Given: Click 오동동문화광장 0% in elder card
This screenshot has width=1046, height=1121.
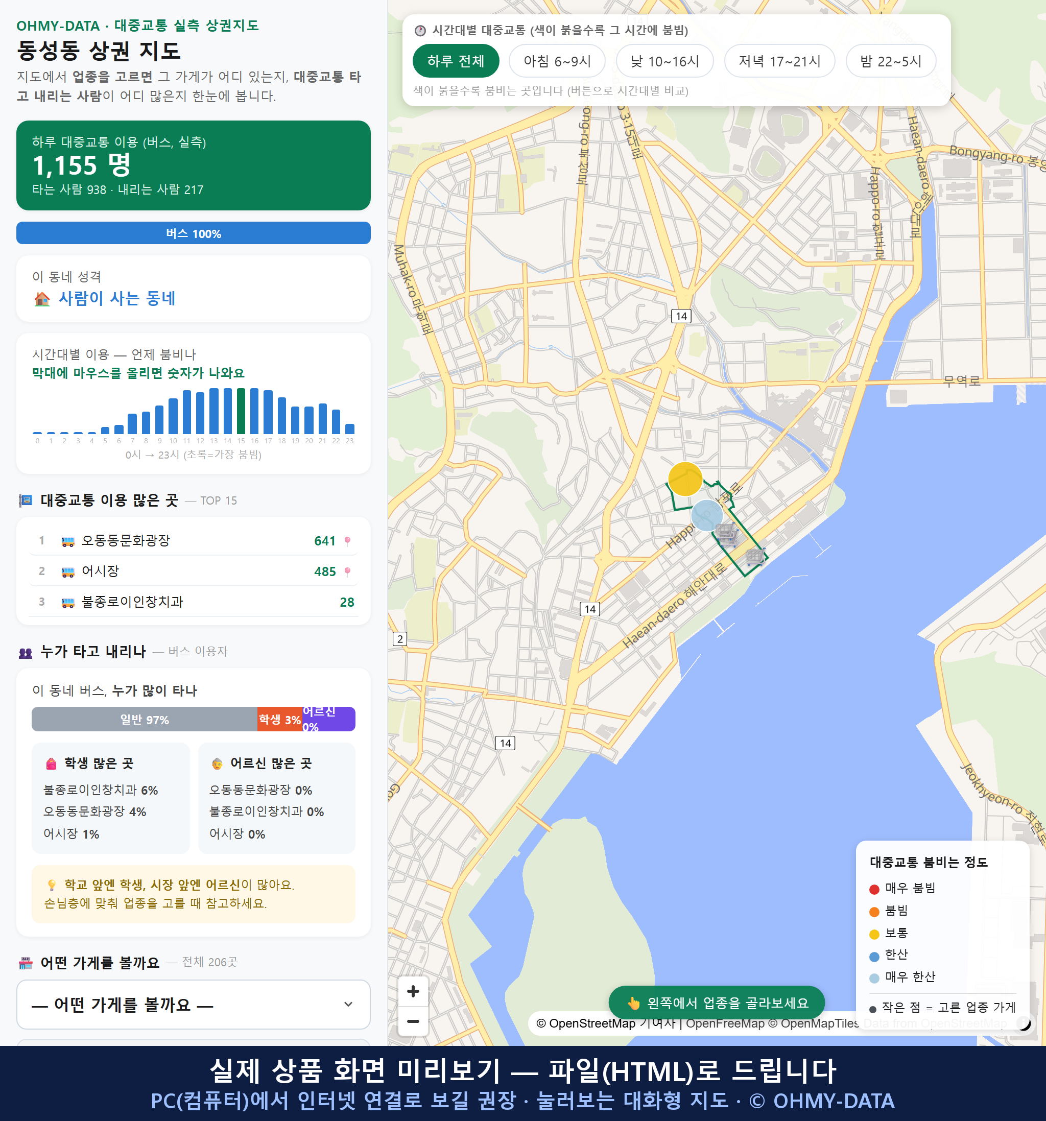Looking at the screenshot, I should [x=260, y=790].
